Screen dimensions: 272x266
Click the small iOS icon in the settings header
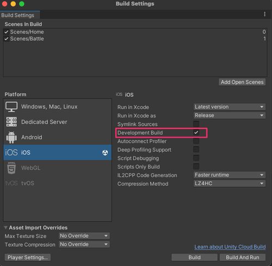click(x=119, y=94)
